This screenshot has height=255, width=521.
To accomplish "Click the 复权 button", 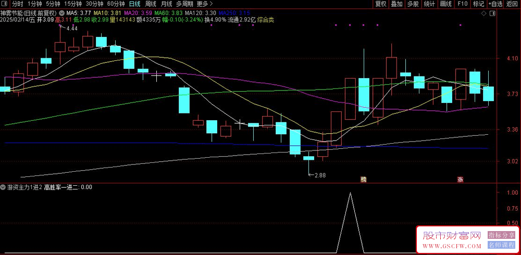I will click(x=381, y=4).
